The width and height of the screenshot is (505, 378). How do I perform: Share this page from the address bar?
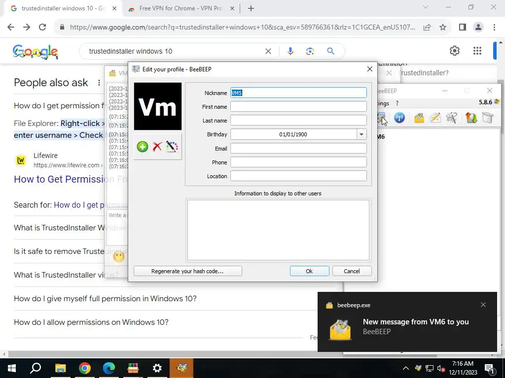427,28
